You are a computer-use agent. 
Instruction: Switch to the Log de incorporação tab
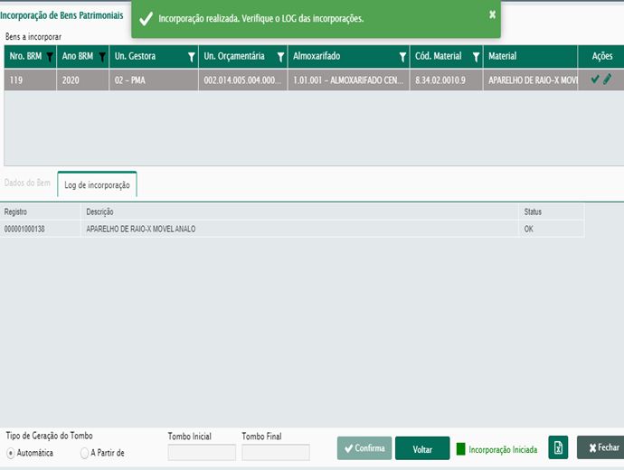pyautogui.click(x=97, y=185)
